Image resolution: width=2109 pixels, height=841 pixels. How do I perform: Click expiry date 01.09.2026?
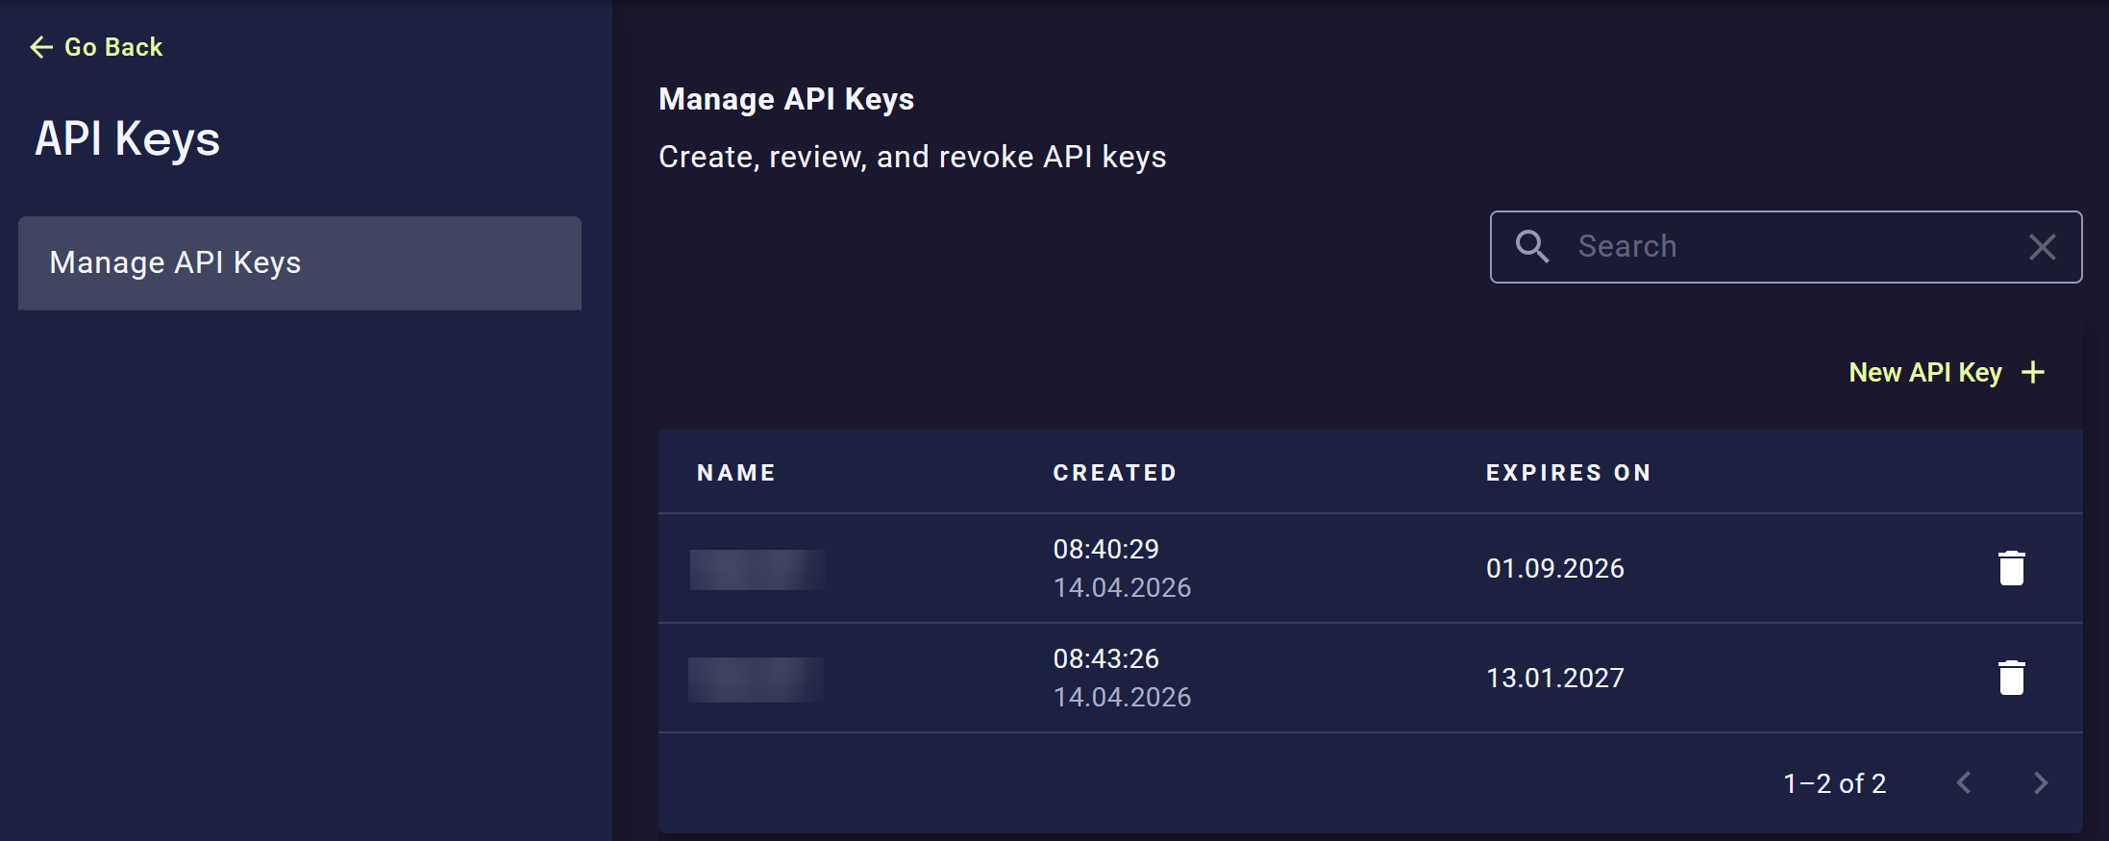1555,569
